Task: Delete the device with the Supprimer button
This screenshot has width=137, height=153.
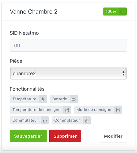Action: 65,136
